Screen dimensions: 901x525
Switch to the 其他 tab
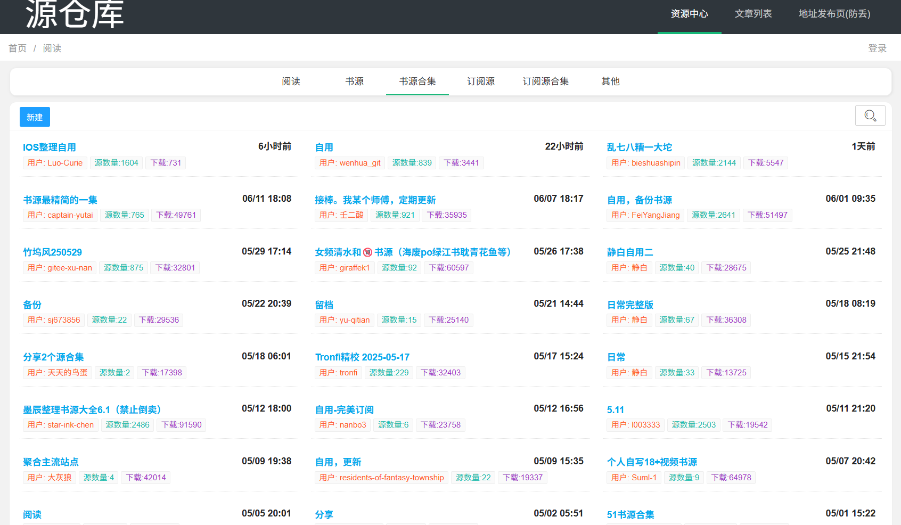click(x=610, y=81)
